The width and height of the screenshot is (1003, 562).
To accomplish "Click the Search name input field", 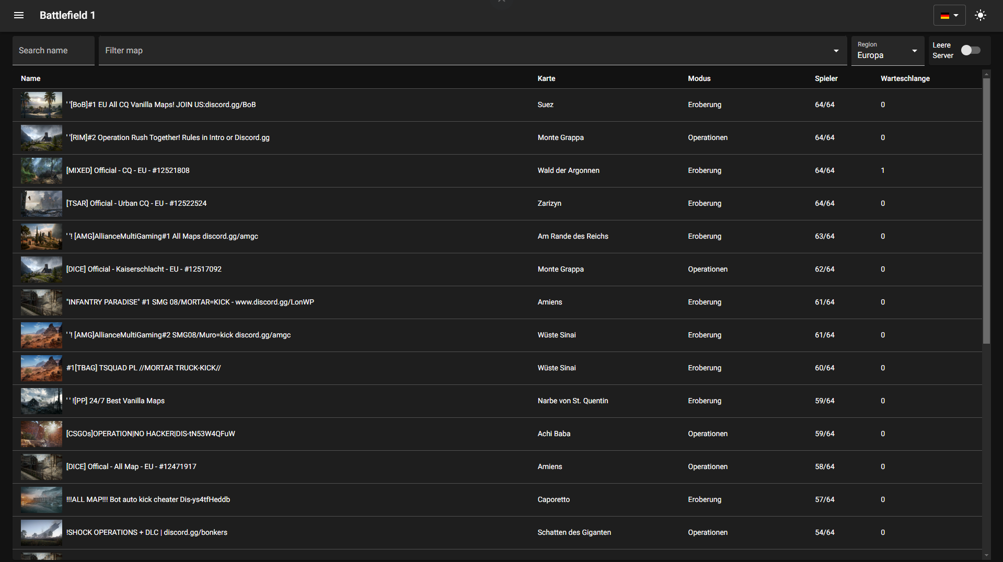I will [x=53, y=51].
